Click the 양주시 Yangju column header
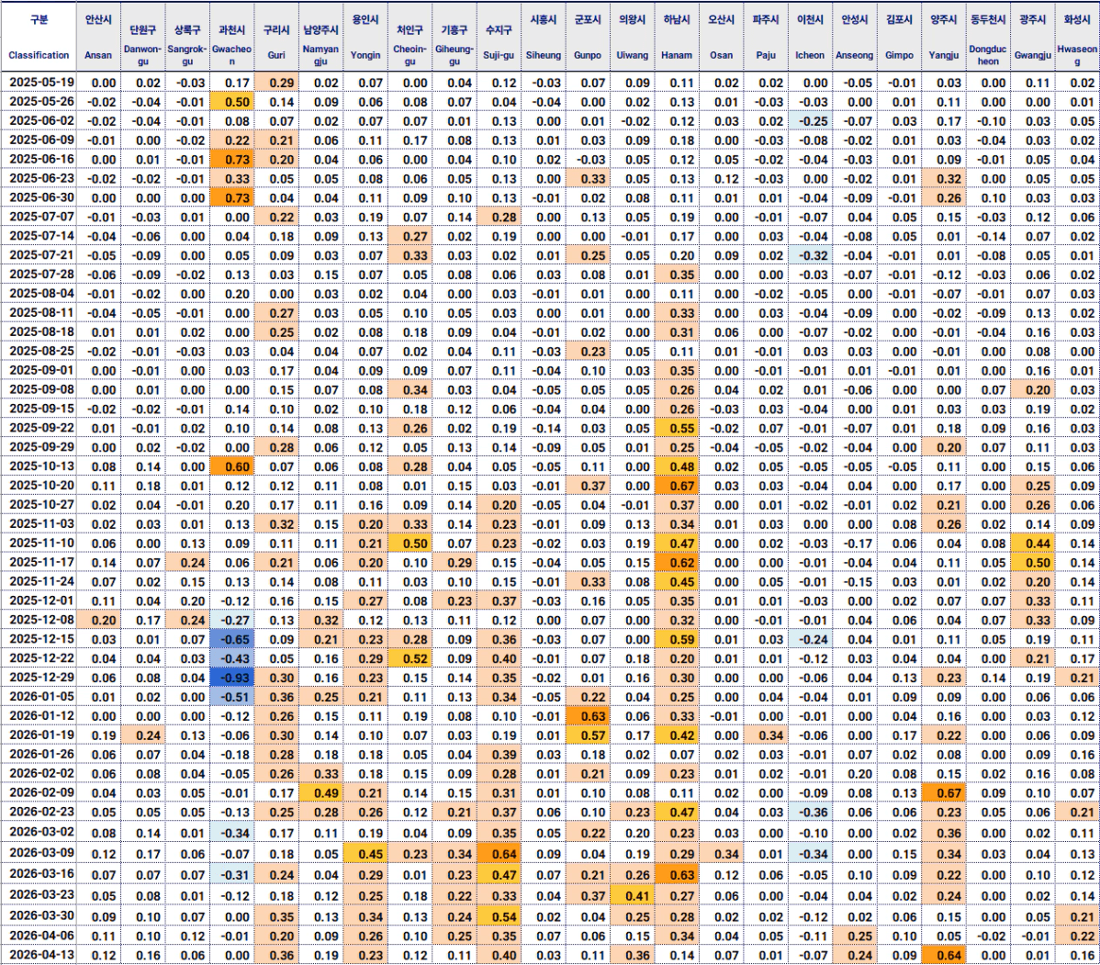 coord(944,36)
